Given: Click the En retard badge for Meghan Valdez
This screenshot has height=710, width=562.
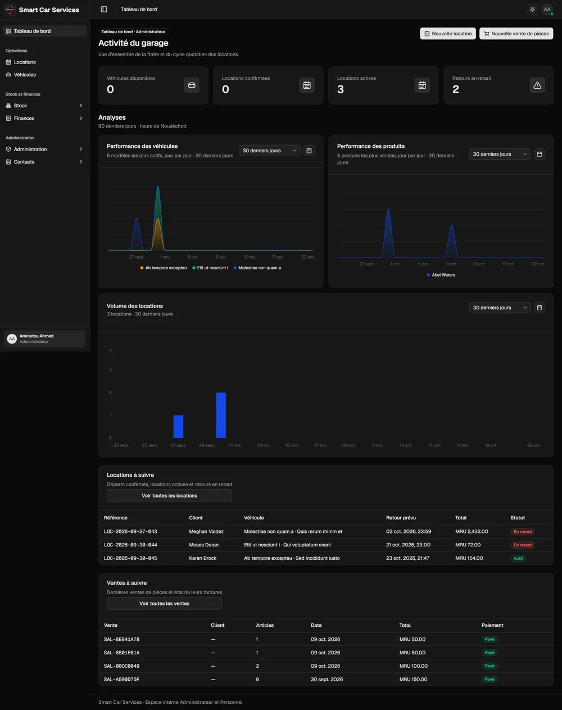Looking at the screenshot, I should tap(522, 532).
